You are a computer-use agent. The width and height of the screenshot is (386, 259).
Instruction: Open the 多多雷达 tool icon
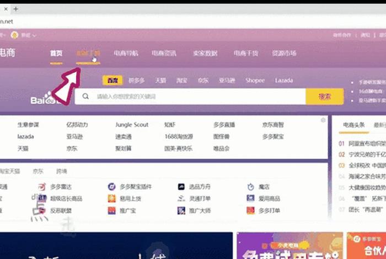pyautogui.click(x=42, y=187)
